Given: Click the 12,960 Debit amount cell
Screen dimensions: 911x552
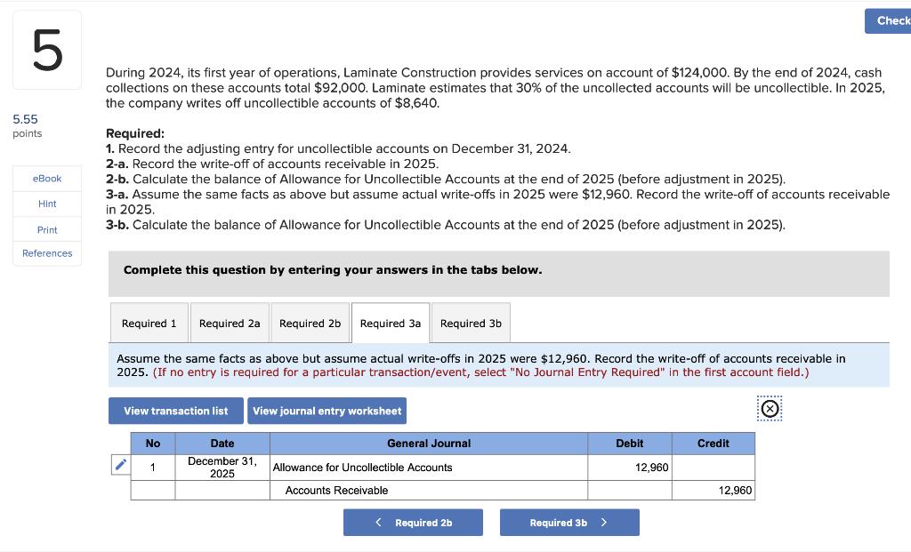Looking at the screenshot, I should click(x=630, y=467).
